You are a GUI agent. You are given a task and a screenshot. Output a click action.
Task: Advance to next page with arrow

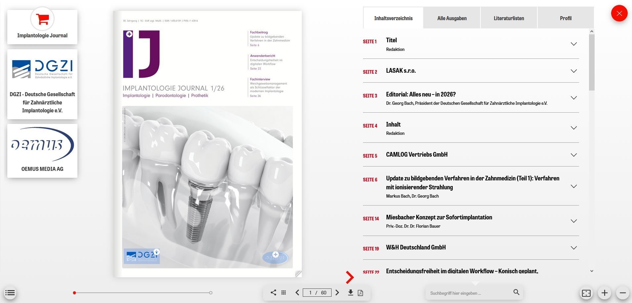click(337, 292)
